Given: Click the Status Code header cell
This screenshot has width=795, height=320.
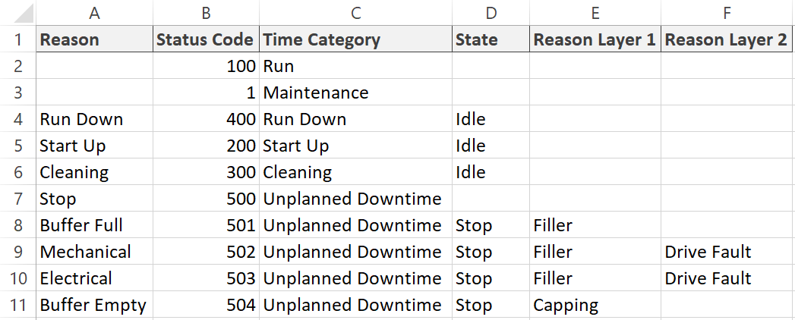Looking at the screenshot, I should pos(206,39).
